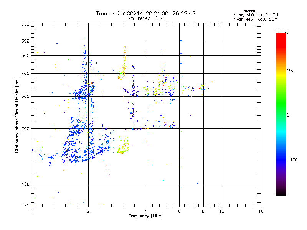Click the phase colorbar
This screenshot has height=230, width=307.
click(281, 115)
